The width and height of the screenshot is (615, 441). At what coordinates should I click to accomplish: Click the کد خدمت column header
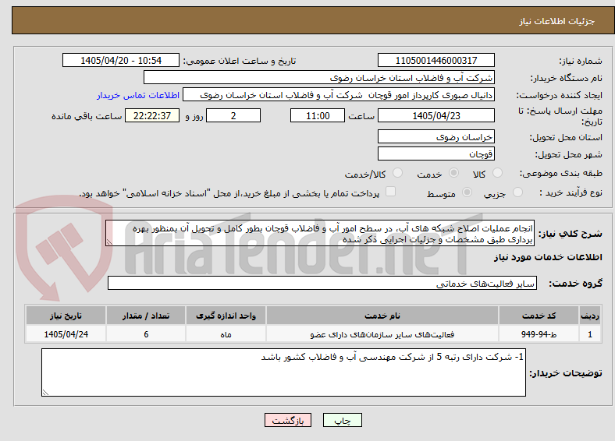click(x=539, y=316)
